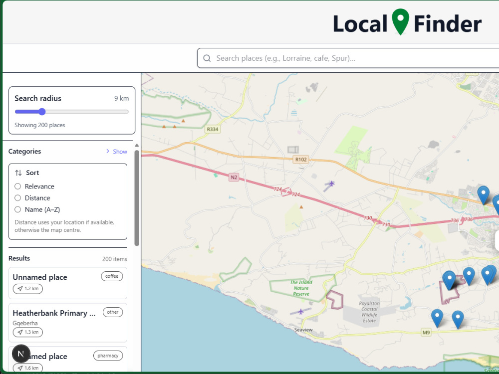Click the Gqeberha subtitle text
This screenshot has width=499, height=374.
coord(25,323)
